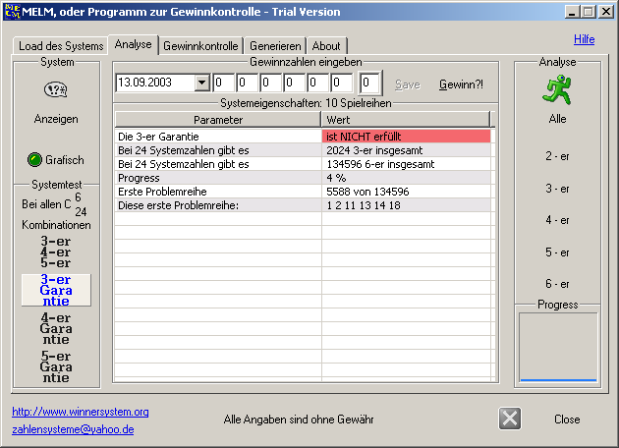Start the 5-er Garantie test

tap(56, 366)
